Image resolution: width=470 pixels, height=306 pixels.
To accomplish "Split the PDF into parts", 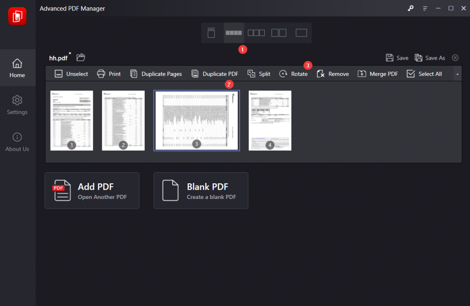I will click(258, 74).
